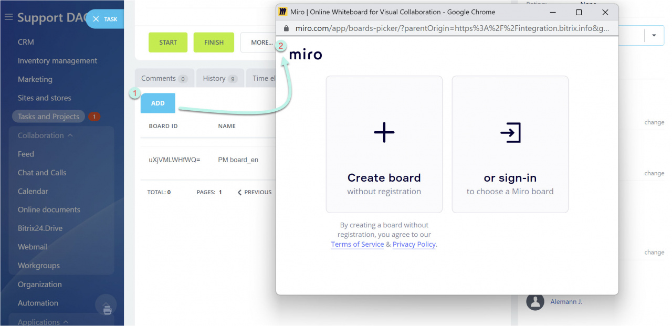Image resolution: width=672 pixels, height=326 pixels.
Task: Choose Create board without registration
Action: (384, 144)
